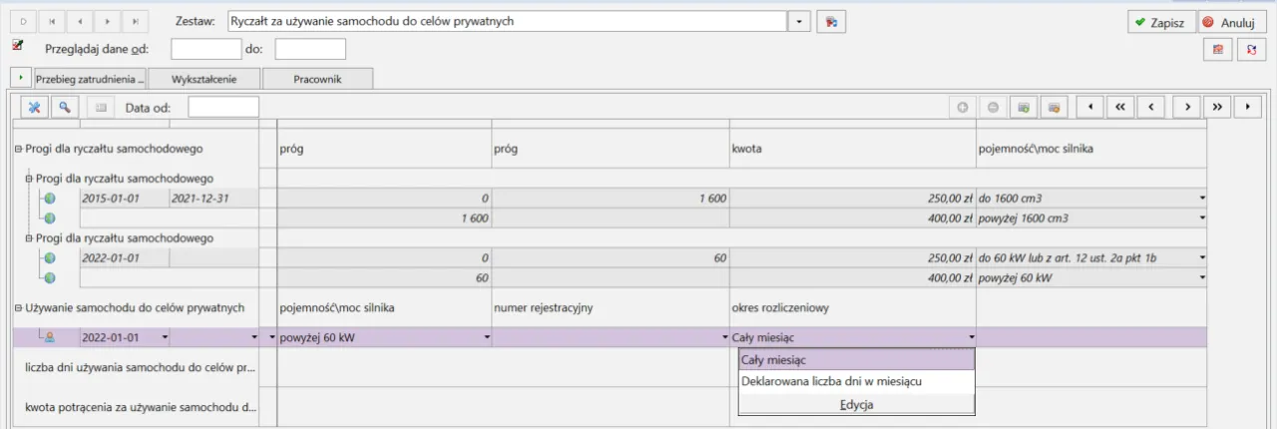Click the magnifier search icon in grid toolbar

[x=65, y=107]
